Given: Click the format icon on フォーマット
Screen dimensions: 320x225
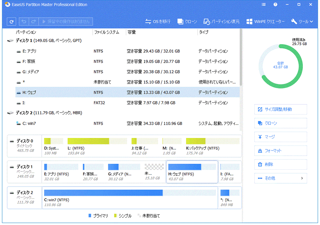Looking at the screenshot, I should pos(260,151).
